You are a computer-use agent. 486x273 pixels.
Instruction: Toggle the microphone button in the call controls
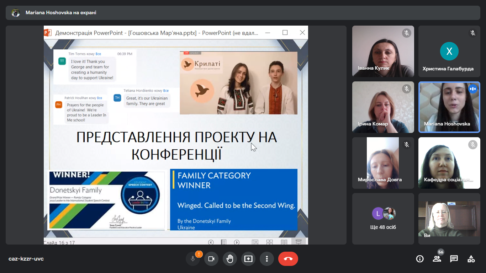point(193,259)
